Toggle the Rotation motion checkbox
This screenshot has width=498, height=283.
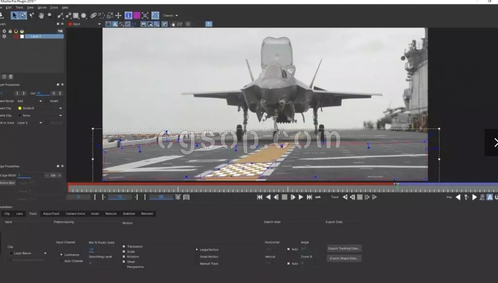click(124, 257)
